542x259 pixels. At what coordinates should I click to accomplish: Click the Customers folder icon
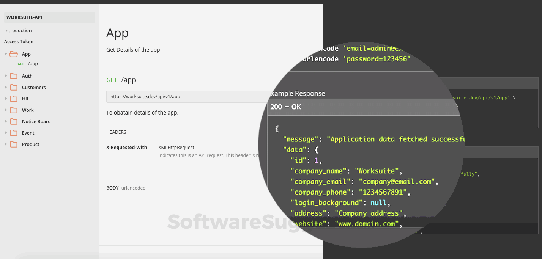[14, 87]
